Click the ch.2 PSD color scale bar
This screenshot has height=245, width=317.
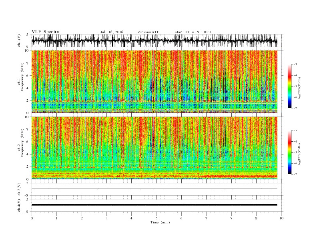coord(289,152)
